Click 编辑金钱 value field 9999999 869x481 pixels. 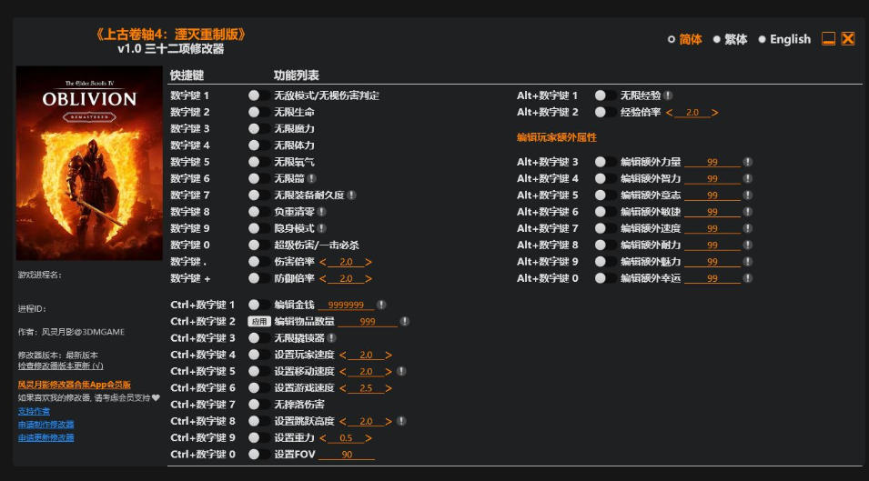click(x=346, y=305)
